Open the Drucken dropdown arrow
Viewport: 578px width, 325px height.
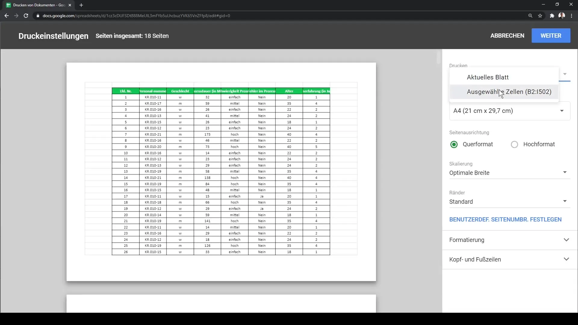565,74
